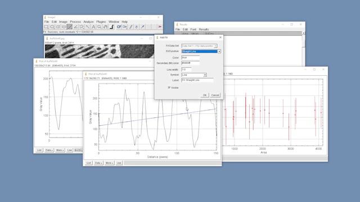Open the Plugins menu
Screen dimensions: 360x202
coord(101,22)
